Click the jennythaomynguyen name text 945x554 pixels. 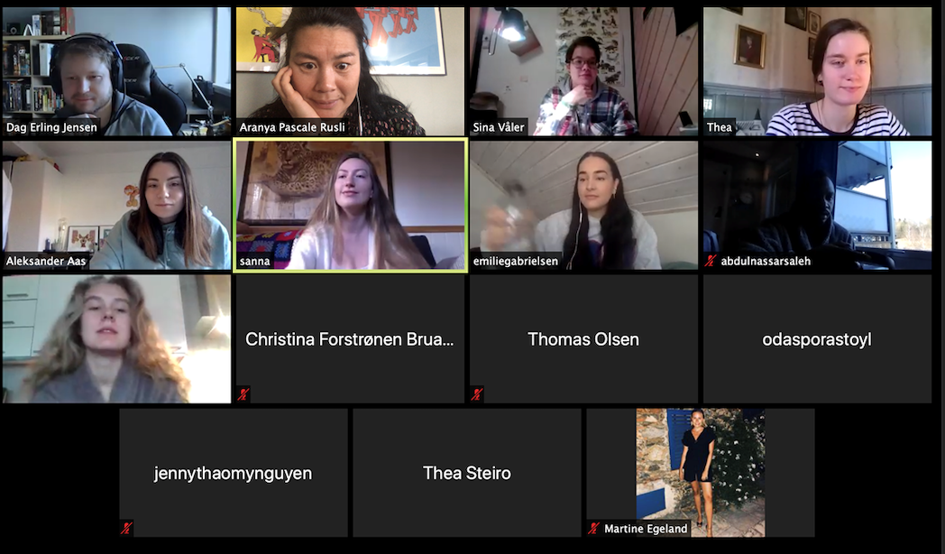234,473
